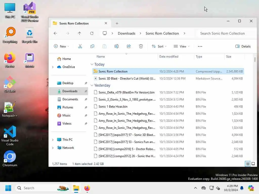Screen dimensions: 259x194
Task: Click the Delete trash can icon
Action: coord(141,46)
